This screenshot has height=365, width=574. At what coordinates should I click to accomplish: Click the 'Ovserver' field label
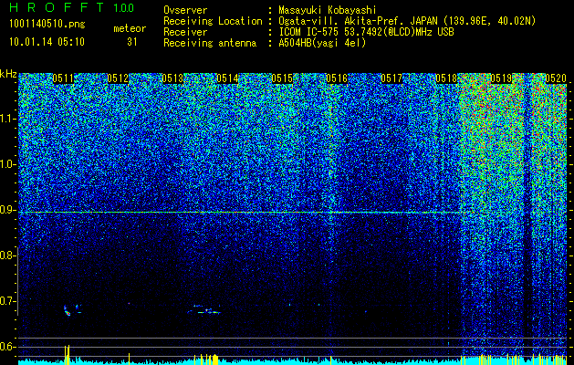click(x=185, y=10)
